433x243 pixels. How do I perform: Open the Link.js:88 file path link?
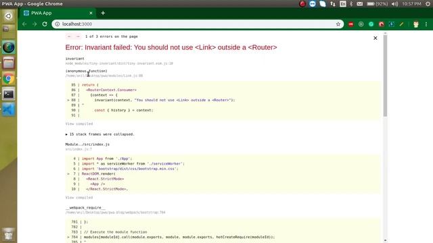[104, 76]
